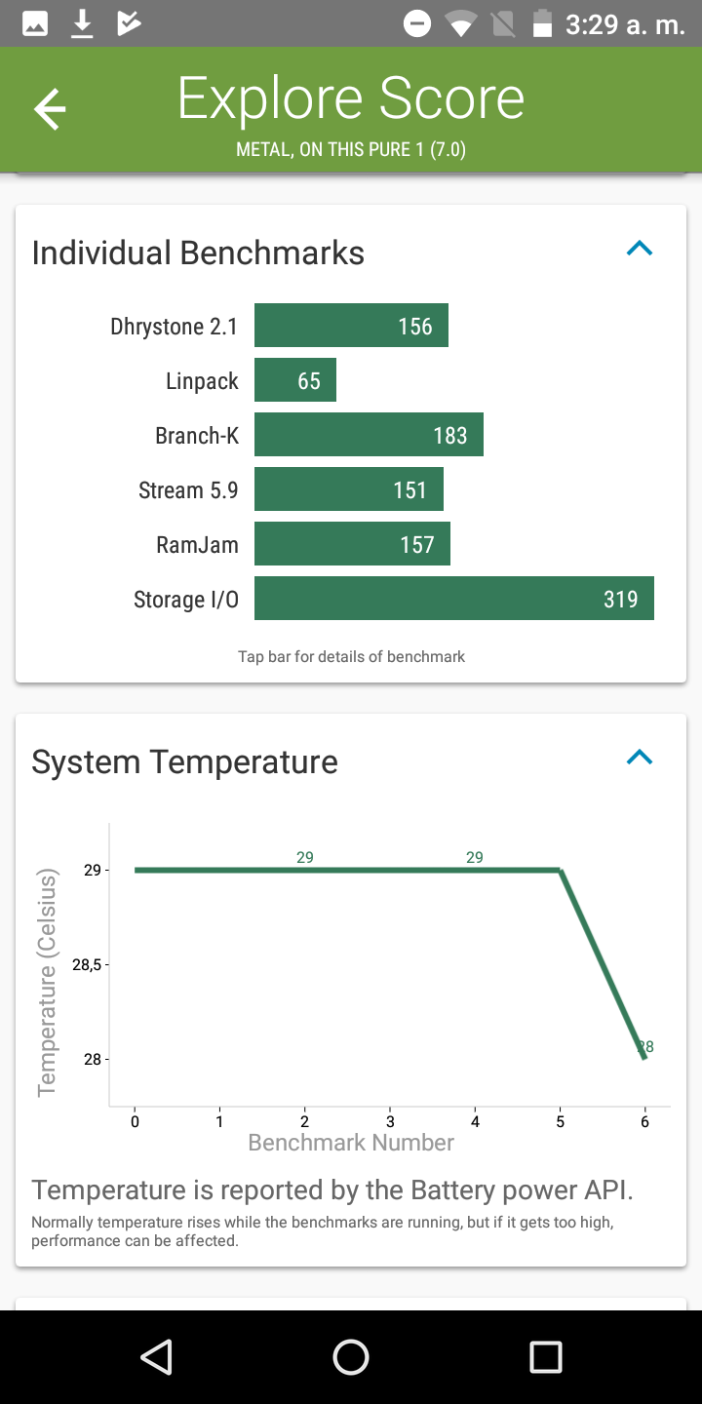Tap the back arrow in header
This screenshot has width=702, height=1404.
tap(50, 109)
